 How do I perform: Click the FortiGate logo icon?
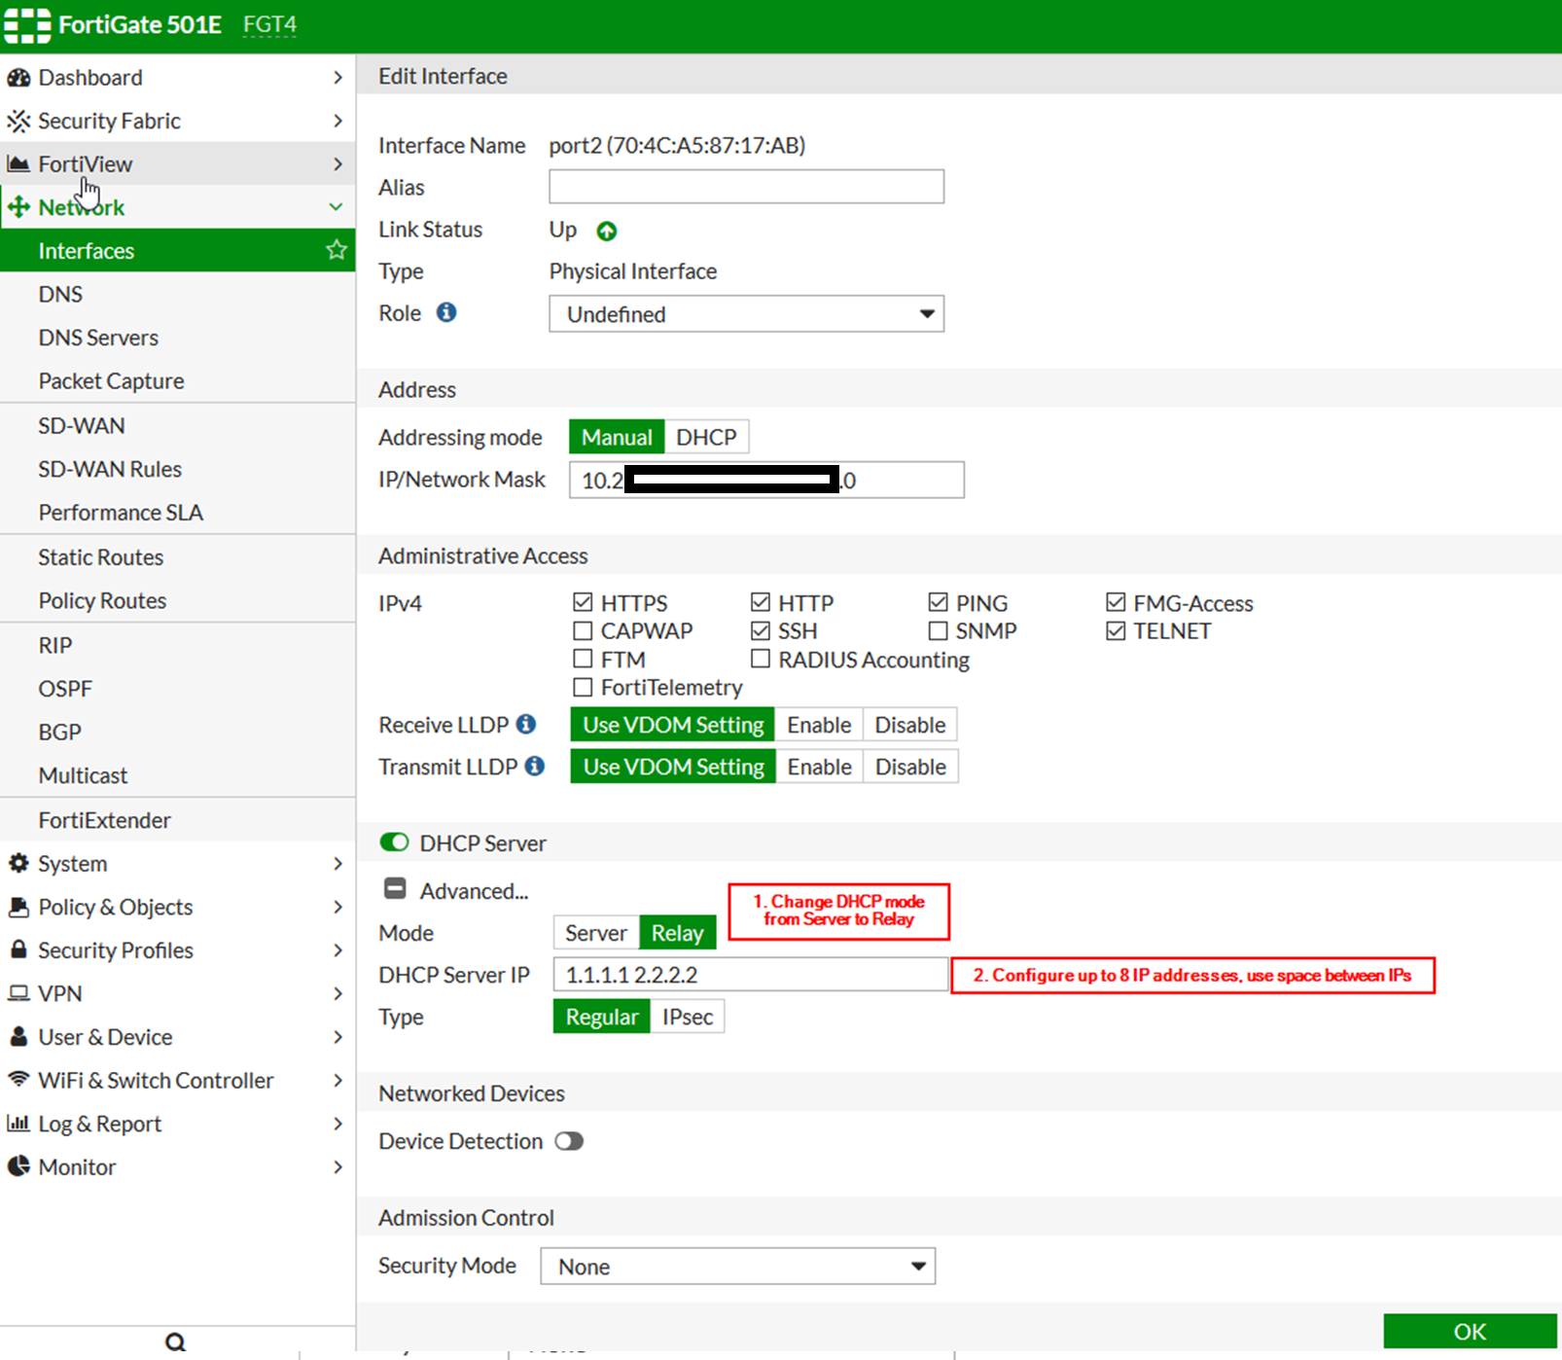(x=27, y=24)
